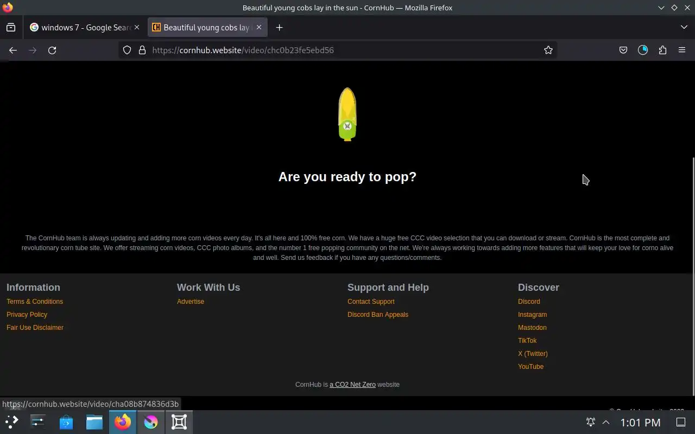695x434 pixels.
Task: Open the Dolphin file manager icon
Action: point(94,422)
